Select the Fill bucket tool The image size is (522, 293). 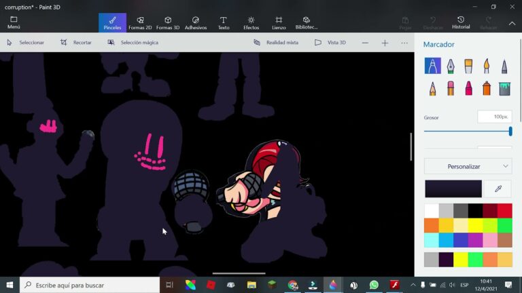click(x=504, y=88)
